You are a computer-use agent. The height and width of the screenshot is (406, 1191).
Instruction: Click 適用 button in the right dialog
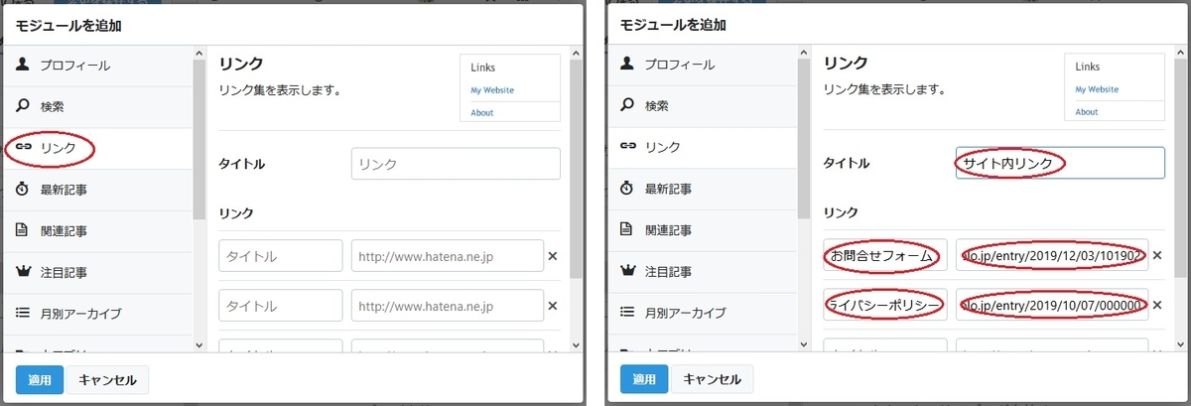pos(644,379)
